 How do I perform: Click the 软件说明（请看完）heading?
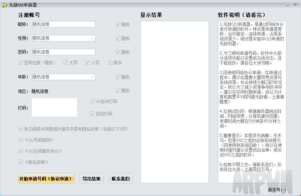pos(241,15)
